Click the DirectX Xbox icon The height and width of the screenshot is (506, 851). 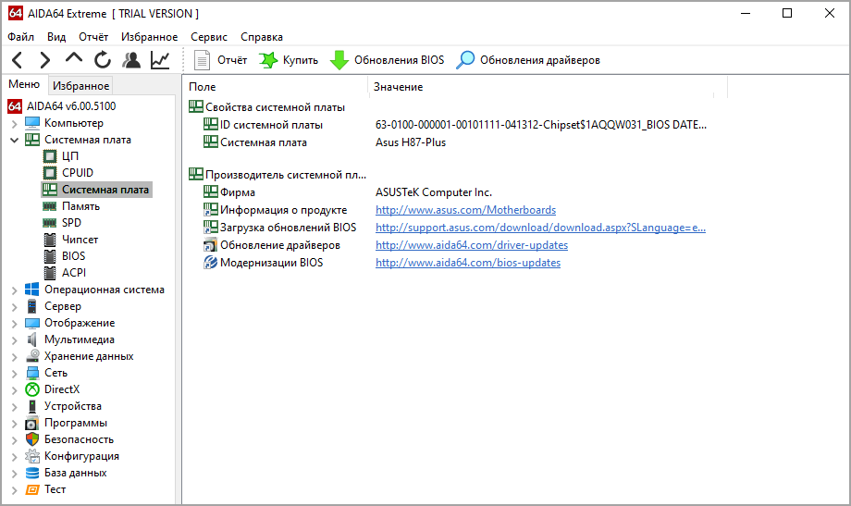point(32,389)
